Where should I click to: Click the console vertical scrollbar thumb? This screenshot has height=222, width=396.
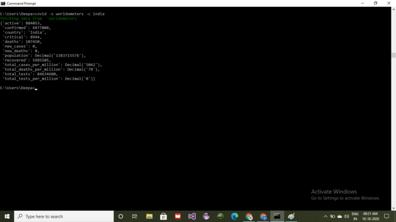(394, 55)
